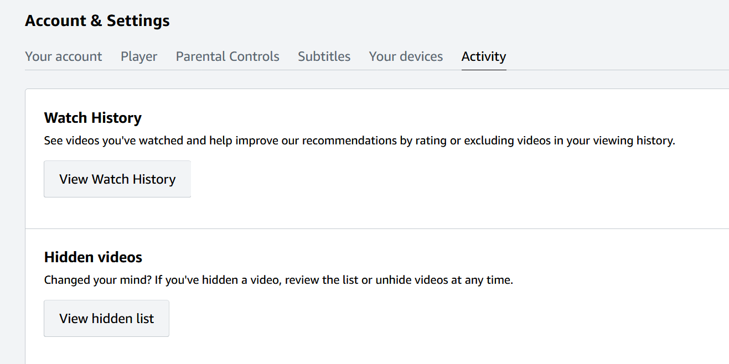729x364 pixels.
Task: Open the Player settings tab
Action: (139, 56)
